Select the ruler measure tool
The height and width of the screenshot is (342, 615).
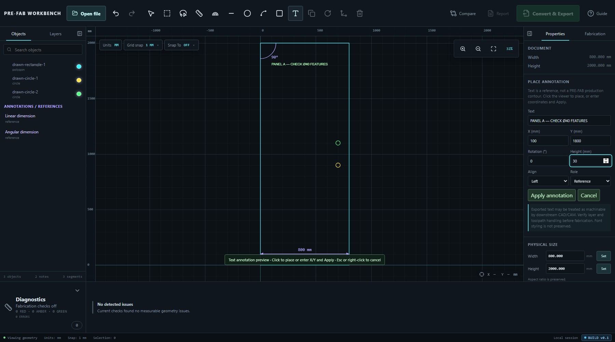click(x=199, y=13)
